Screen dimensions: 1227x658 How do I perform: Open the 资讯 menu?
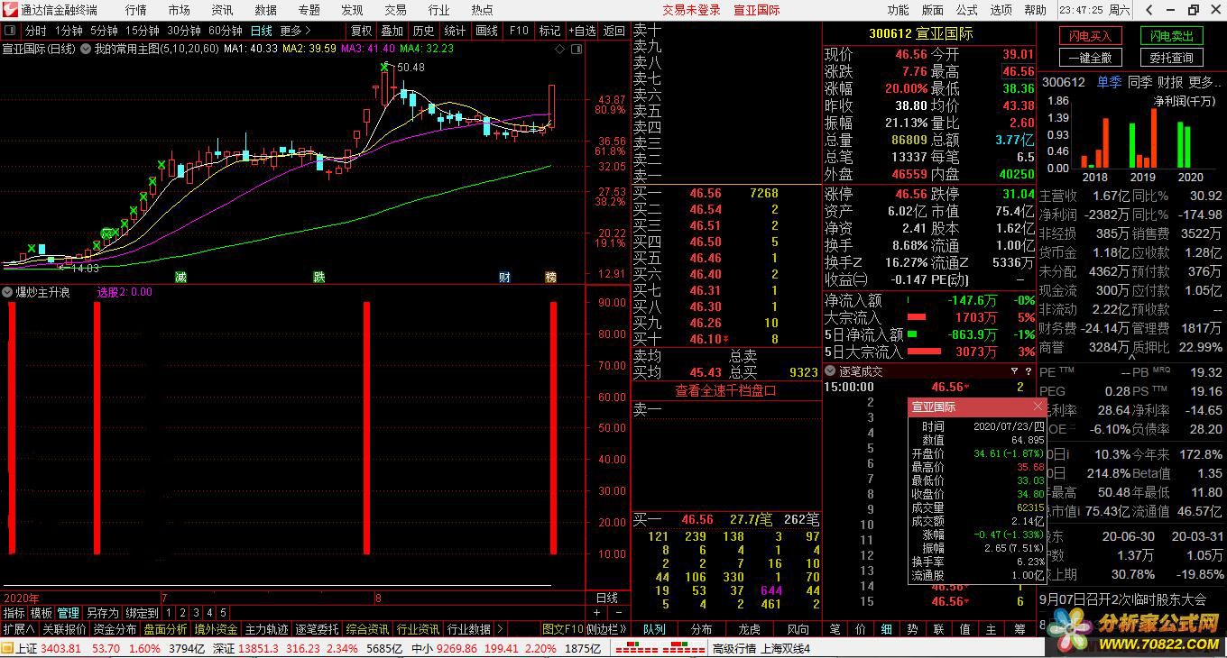tap(222, 10)
